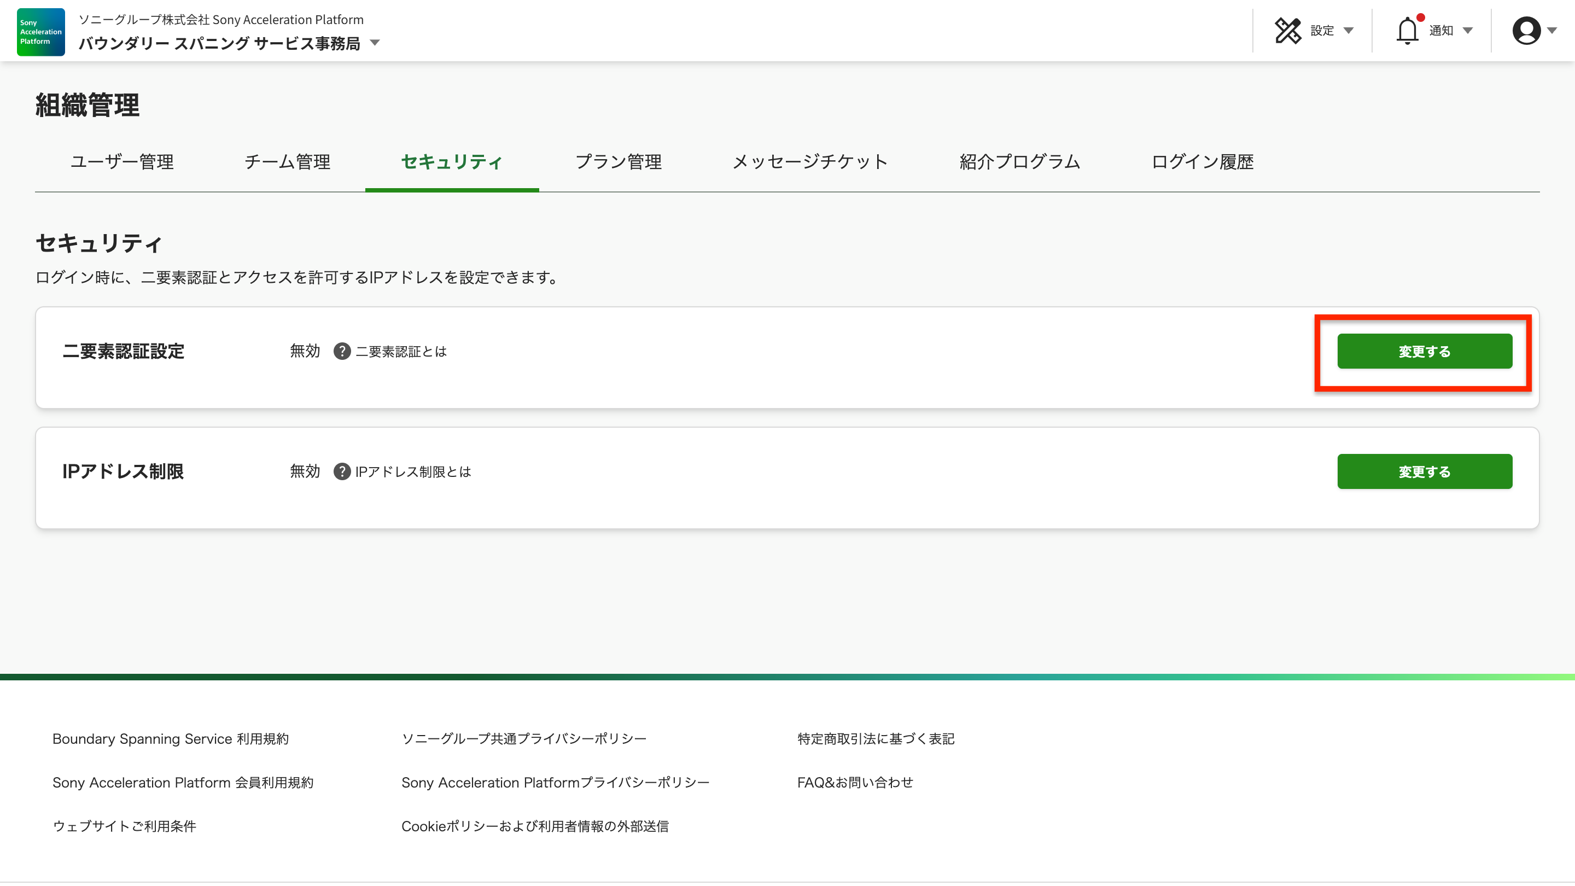Screen dimensions: 1575x886
Task: Click the question mark beside 二要素認証とは
Action: click(x=342, y=352)
